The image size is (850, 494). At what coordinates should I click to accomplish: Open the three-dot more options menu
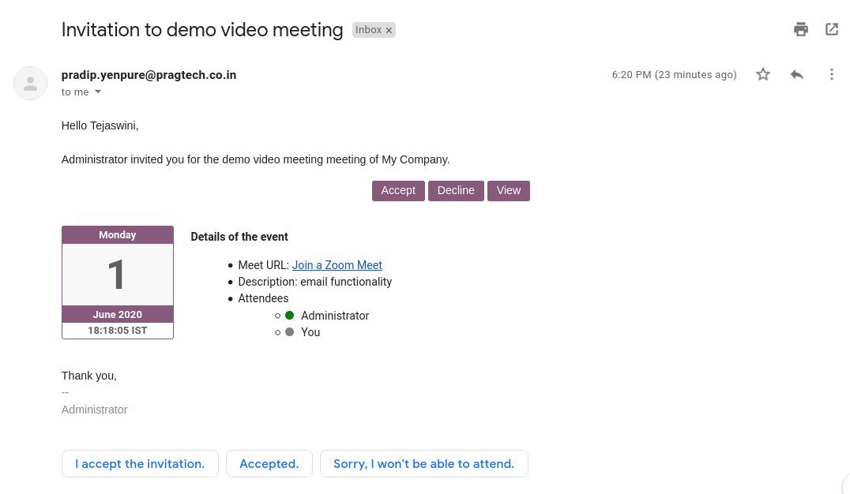point(832,74)
